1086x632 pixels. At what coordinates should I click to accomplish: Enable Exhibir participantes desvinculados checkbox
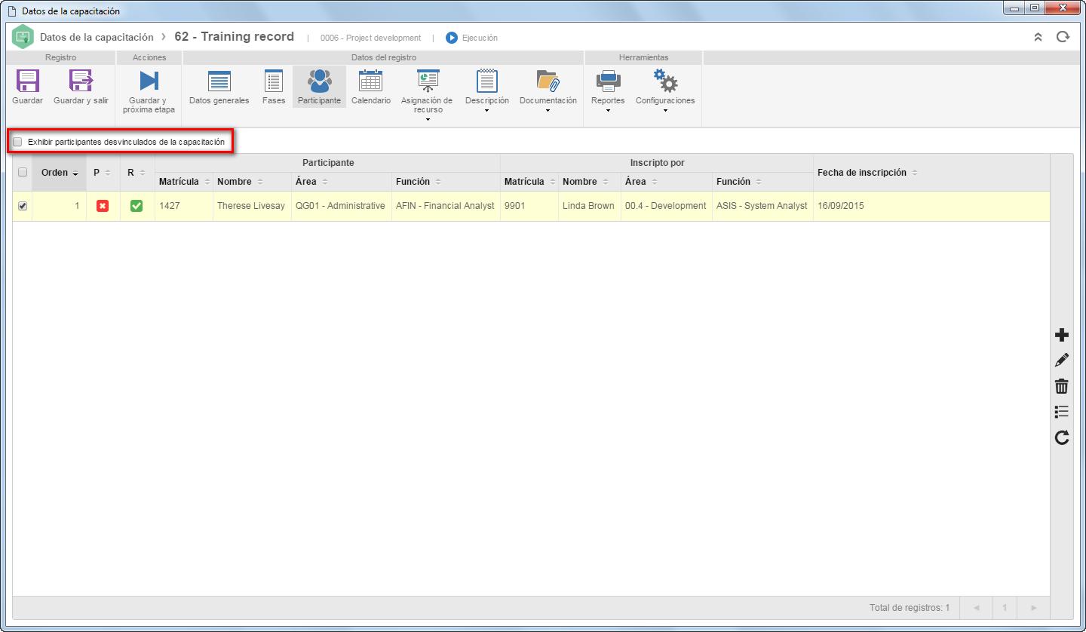[18, 142]
